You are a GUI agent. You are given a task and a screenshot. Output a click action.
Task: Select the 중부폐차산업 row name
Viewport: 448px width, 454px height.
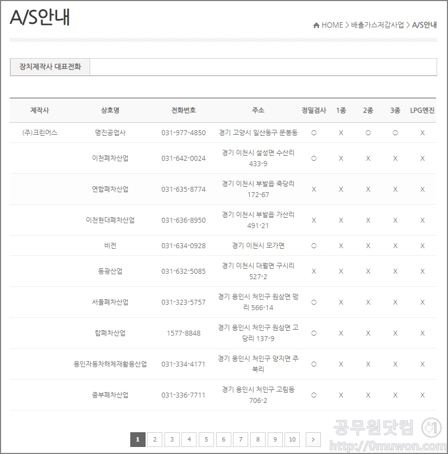(110, 395)
